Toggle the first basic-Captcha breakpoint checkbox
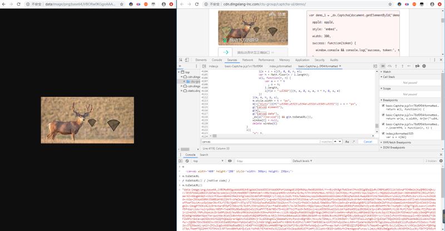The width and height of the screenshot is (445, 231). tap(383, 105)
